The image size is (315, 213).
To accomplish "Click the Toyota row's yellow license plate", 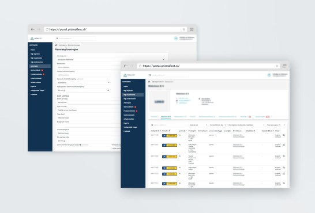I will point(170,157).
